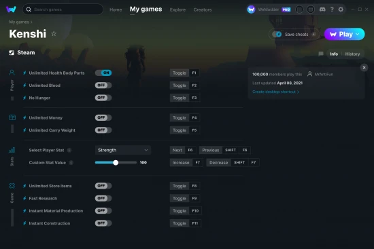
Task: Click Next F6 hotkey button
Action: click(183, 150)
